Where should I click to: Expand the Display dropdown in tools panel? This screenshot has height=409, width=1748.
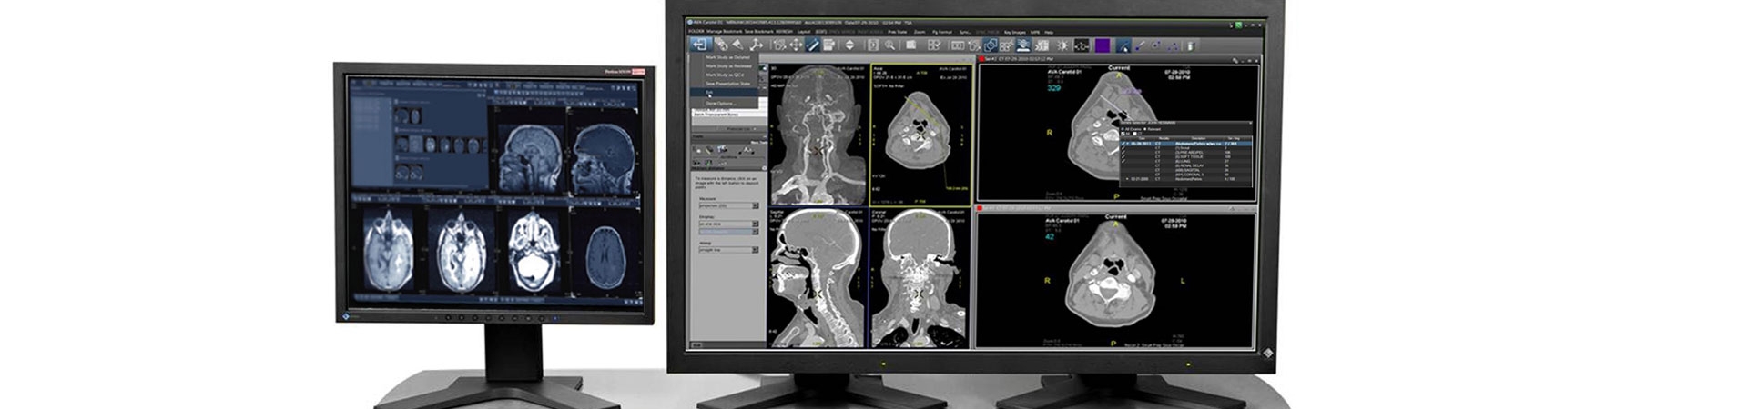(755, 224)
